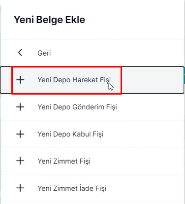
Task: Click the plus icon beside Yeni Depo Gönderim Fişi
Action: point(20,107)
